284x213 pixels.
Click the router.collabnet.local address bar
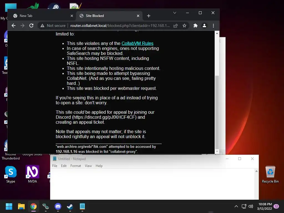[120, 26]
